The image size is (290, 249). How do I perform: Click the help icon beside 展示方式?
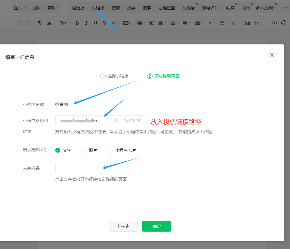[44, 150]
